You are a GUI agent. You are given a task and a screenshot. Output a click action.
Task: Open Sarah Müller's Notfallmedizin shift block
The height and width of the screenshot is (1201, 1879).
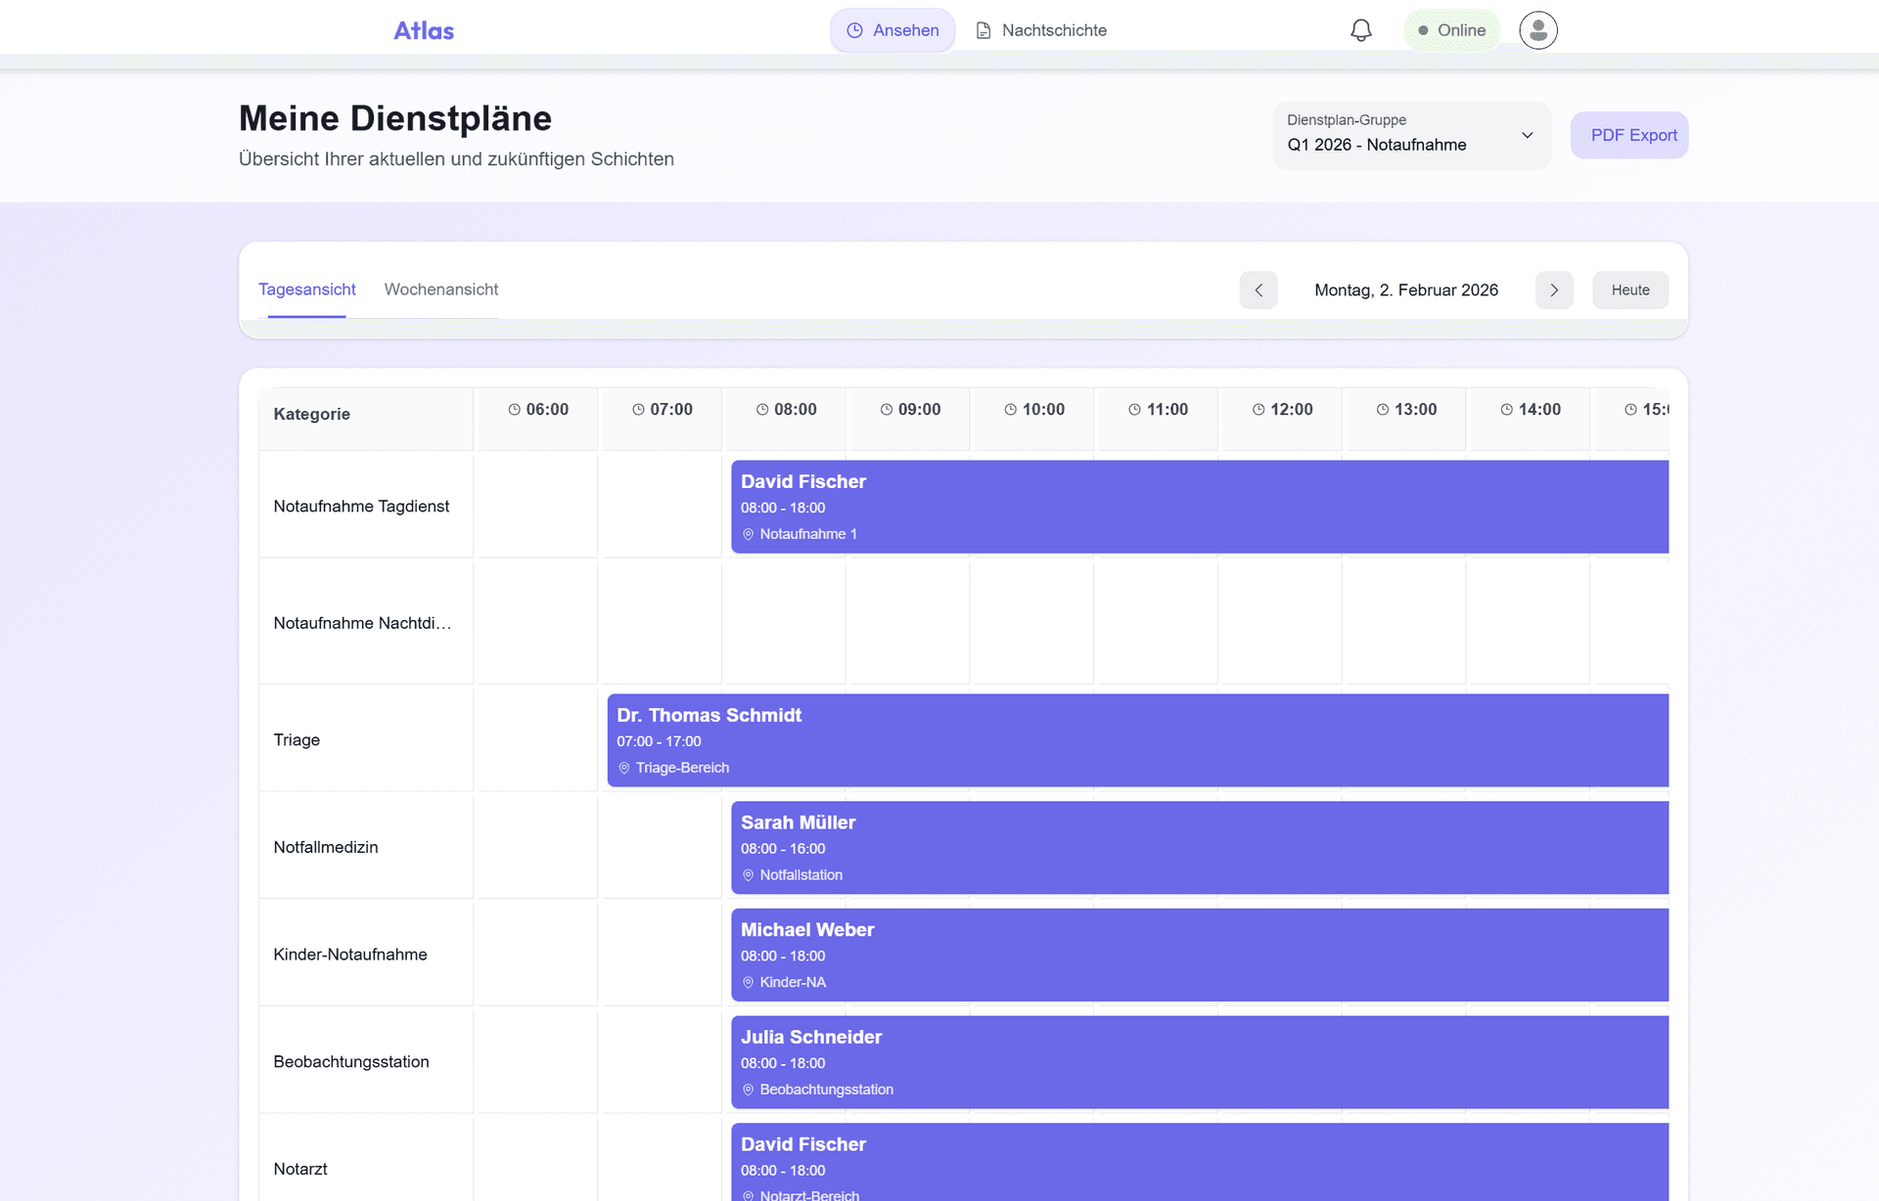coord(1199,848)
